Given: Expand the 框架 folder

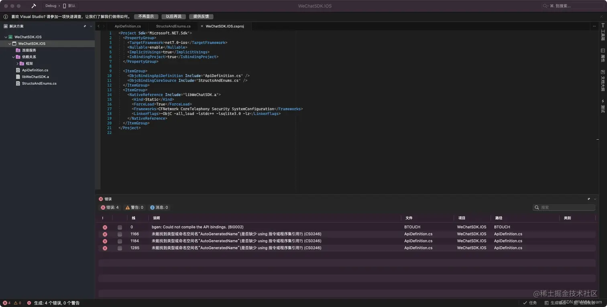Looking at the screenshot, I should click(x=17, y=63).
